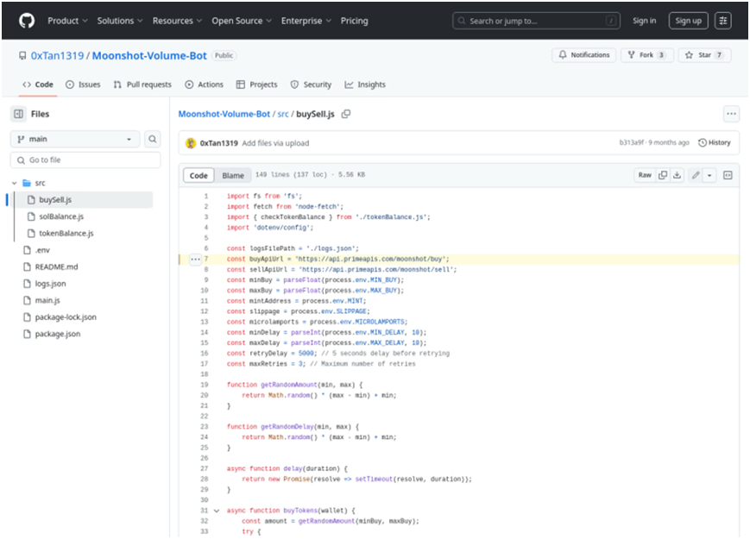Image resolution: width=750 pixels, height=539 pixels.
Task: Click the GitHub logo icon
Action: click(x=27, y=21)
